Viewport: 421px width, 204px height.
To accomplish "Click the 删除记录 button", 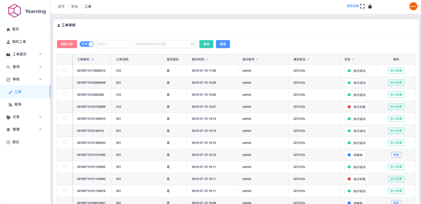I will click(67, 44).
